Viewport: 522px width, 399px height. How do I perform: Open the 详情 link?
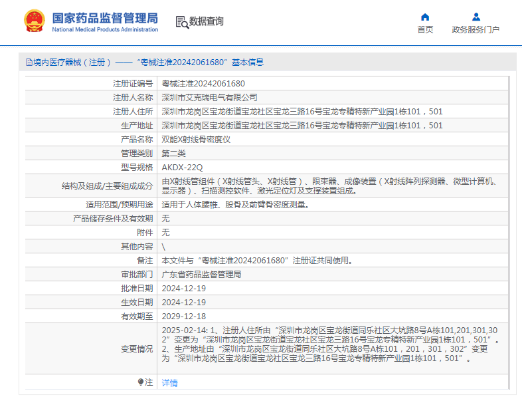(170, 383)
